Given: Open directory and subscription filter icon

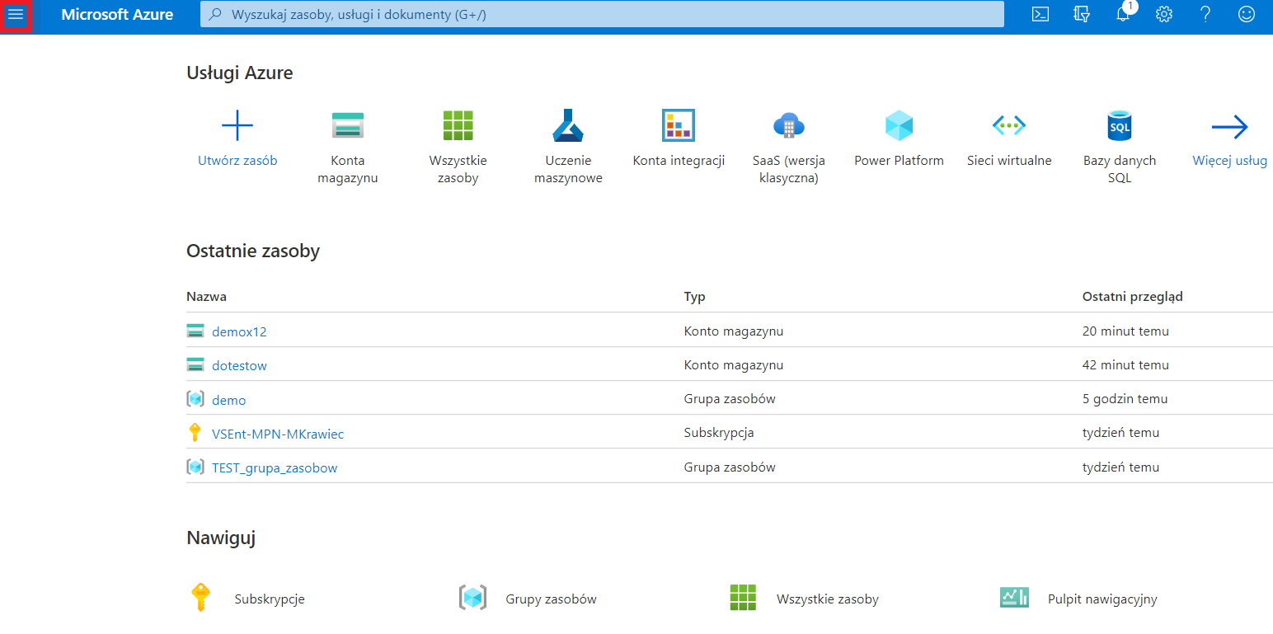Looking at the screenshot, I should (x=1082, y=14).
